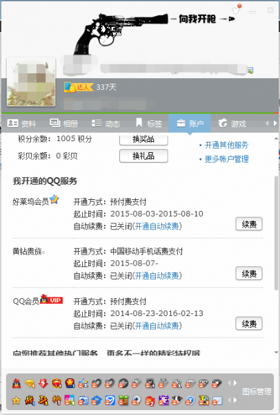Click the red diamond badge icon
This screenshot has width=280, height=415.
click(x=57, y=383)
